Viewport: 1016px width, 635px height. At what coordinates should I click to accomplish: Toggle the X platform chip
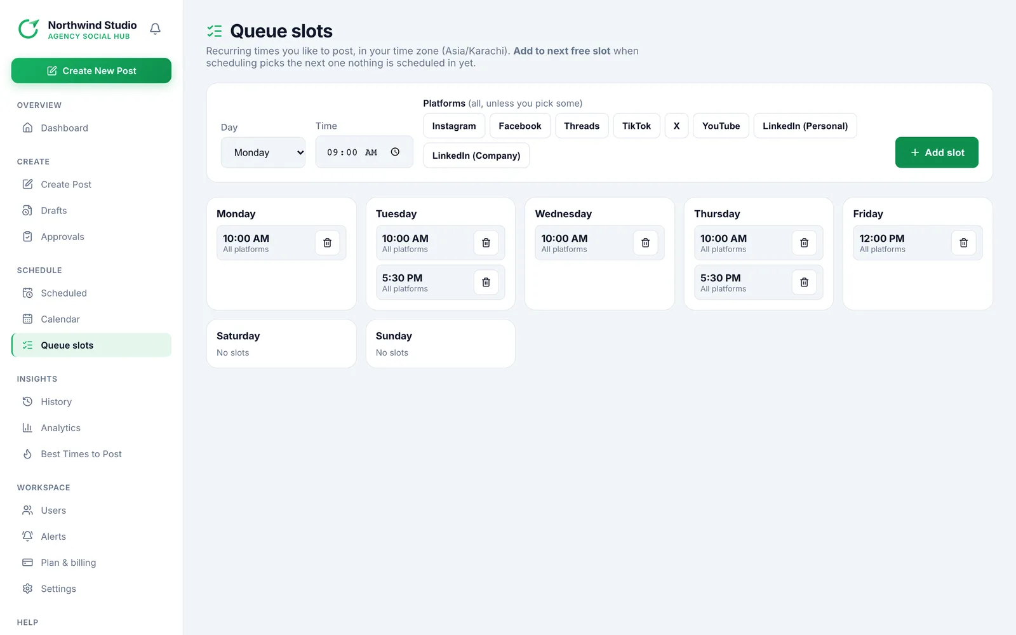(676, 126)
